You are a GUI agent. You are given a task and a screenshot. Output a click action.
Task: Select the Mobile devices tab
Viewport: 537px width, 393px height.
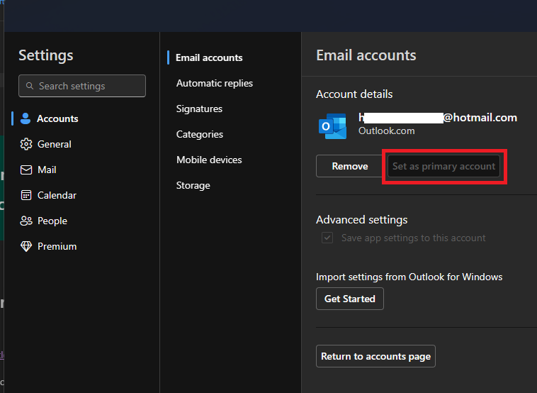click(x=209, y=160)
